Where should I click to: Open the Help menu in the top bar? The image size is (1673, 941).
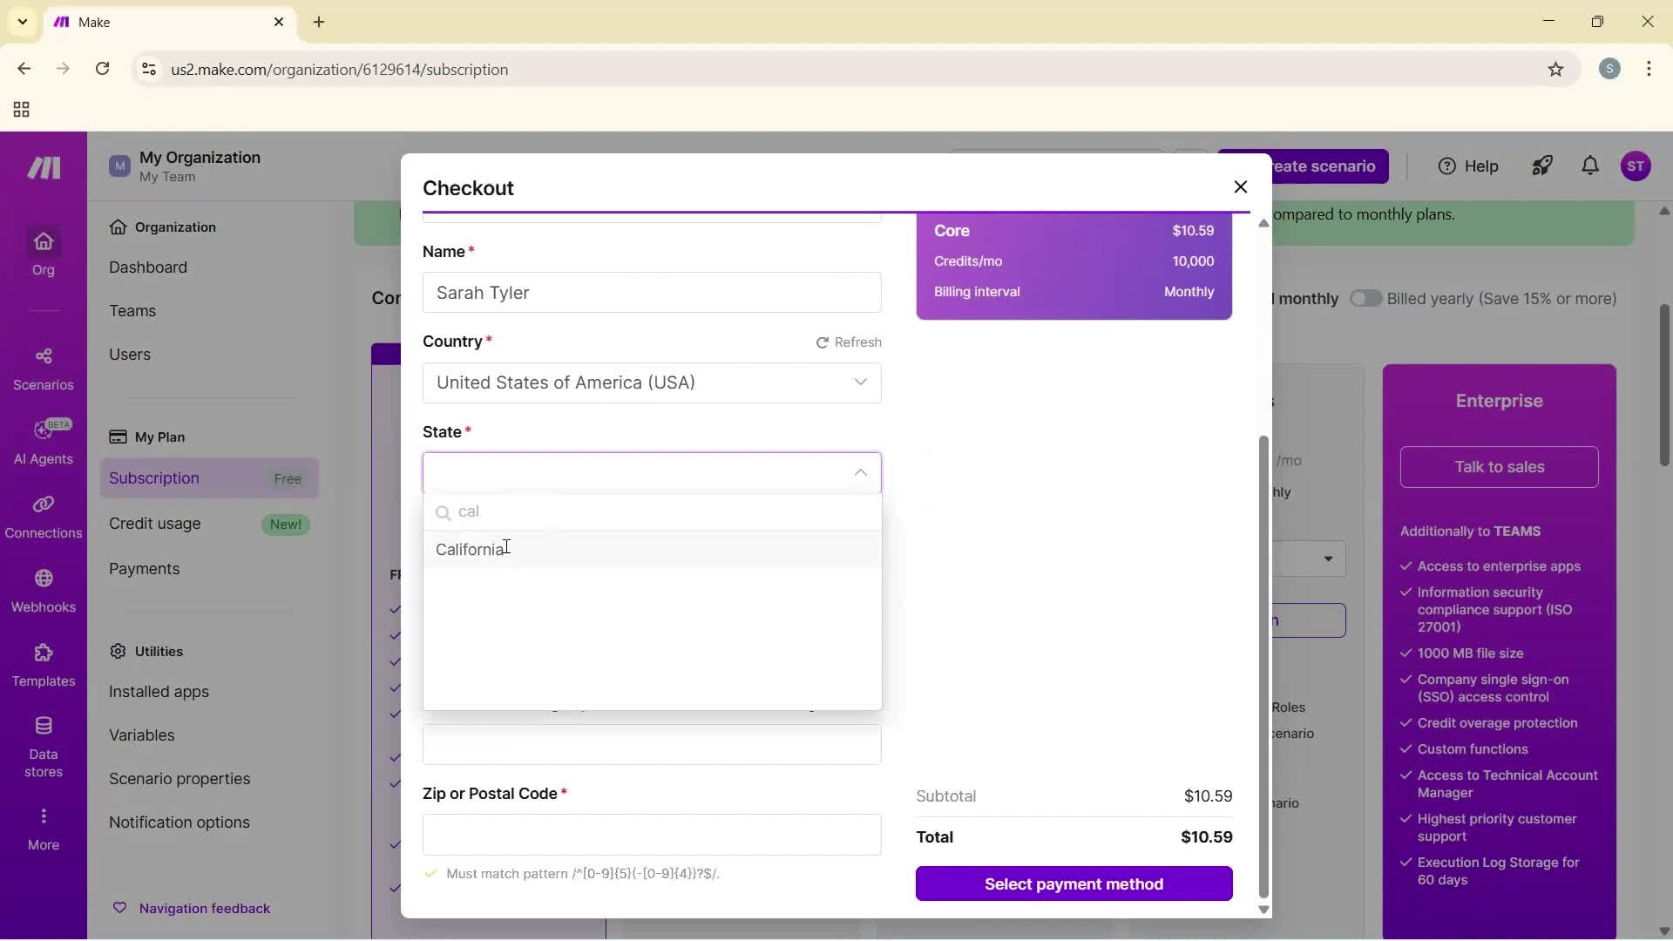(x=1467, y=166)
